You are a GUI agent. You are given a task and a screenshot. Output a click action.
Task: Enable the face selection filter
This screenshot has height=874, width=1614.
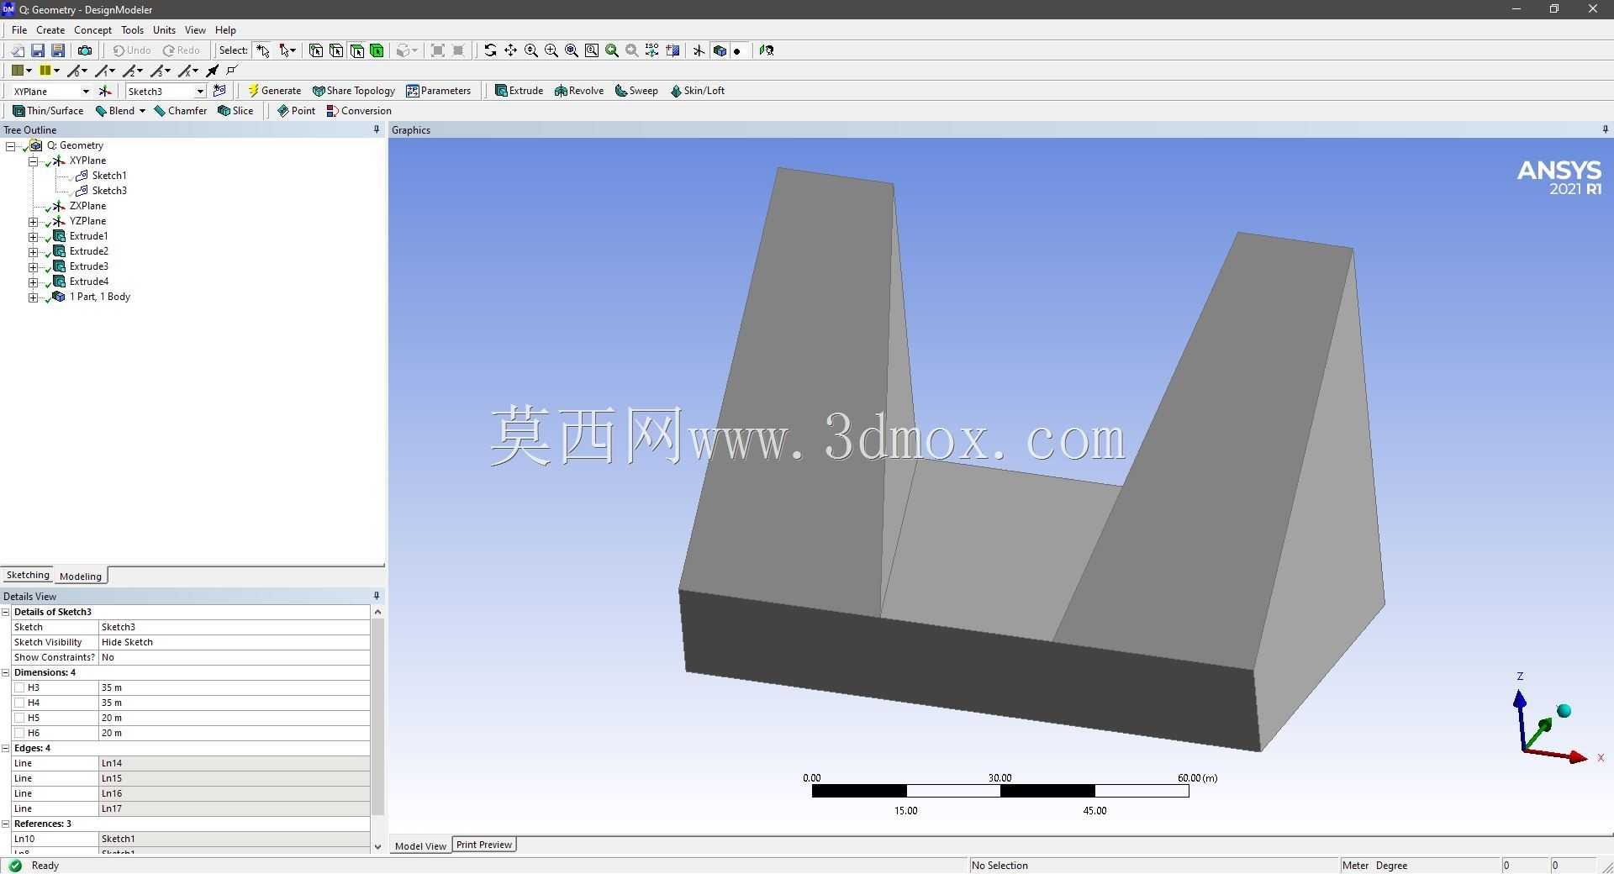click(x=357, y=50)
